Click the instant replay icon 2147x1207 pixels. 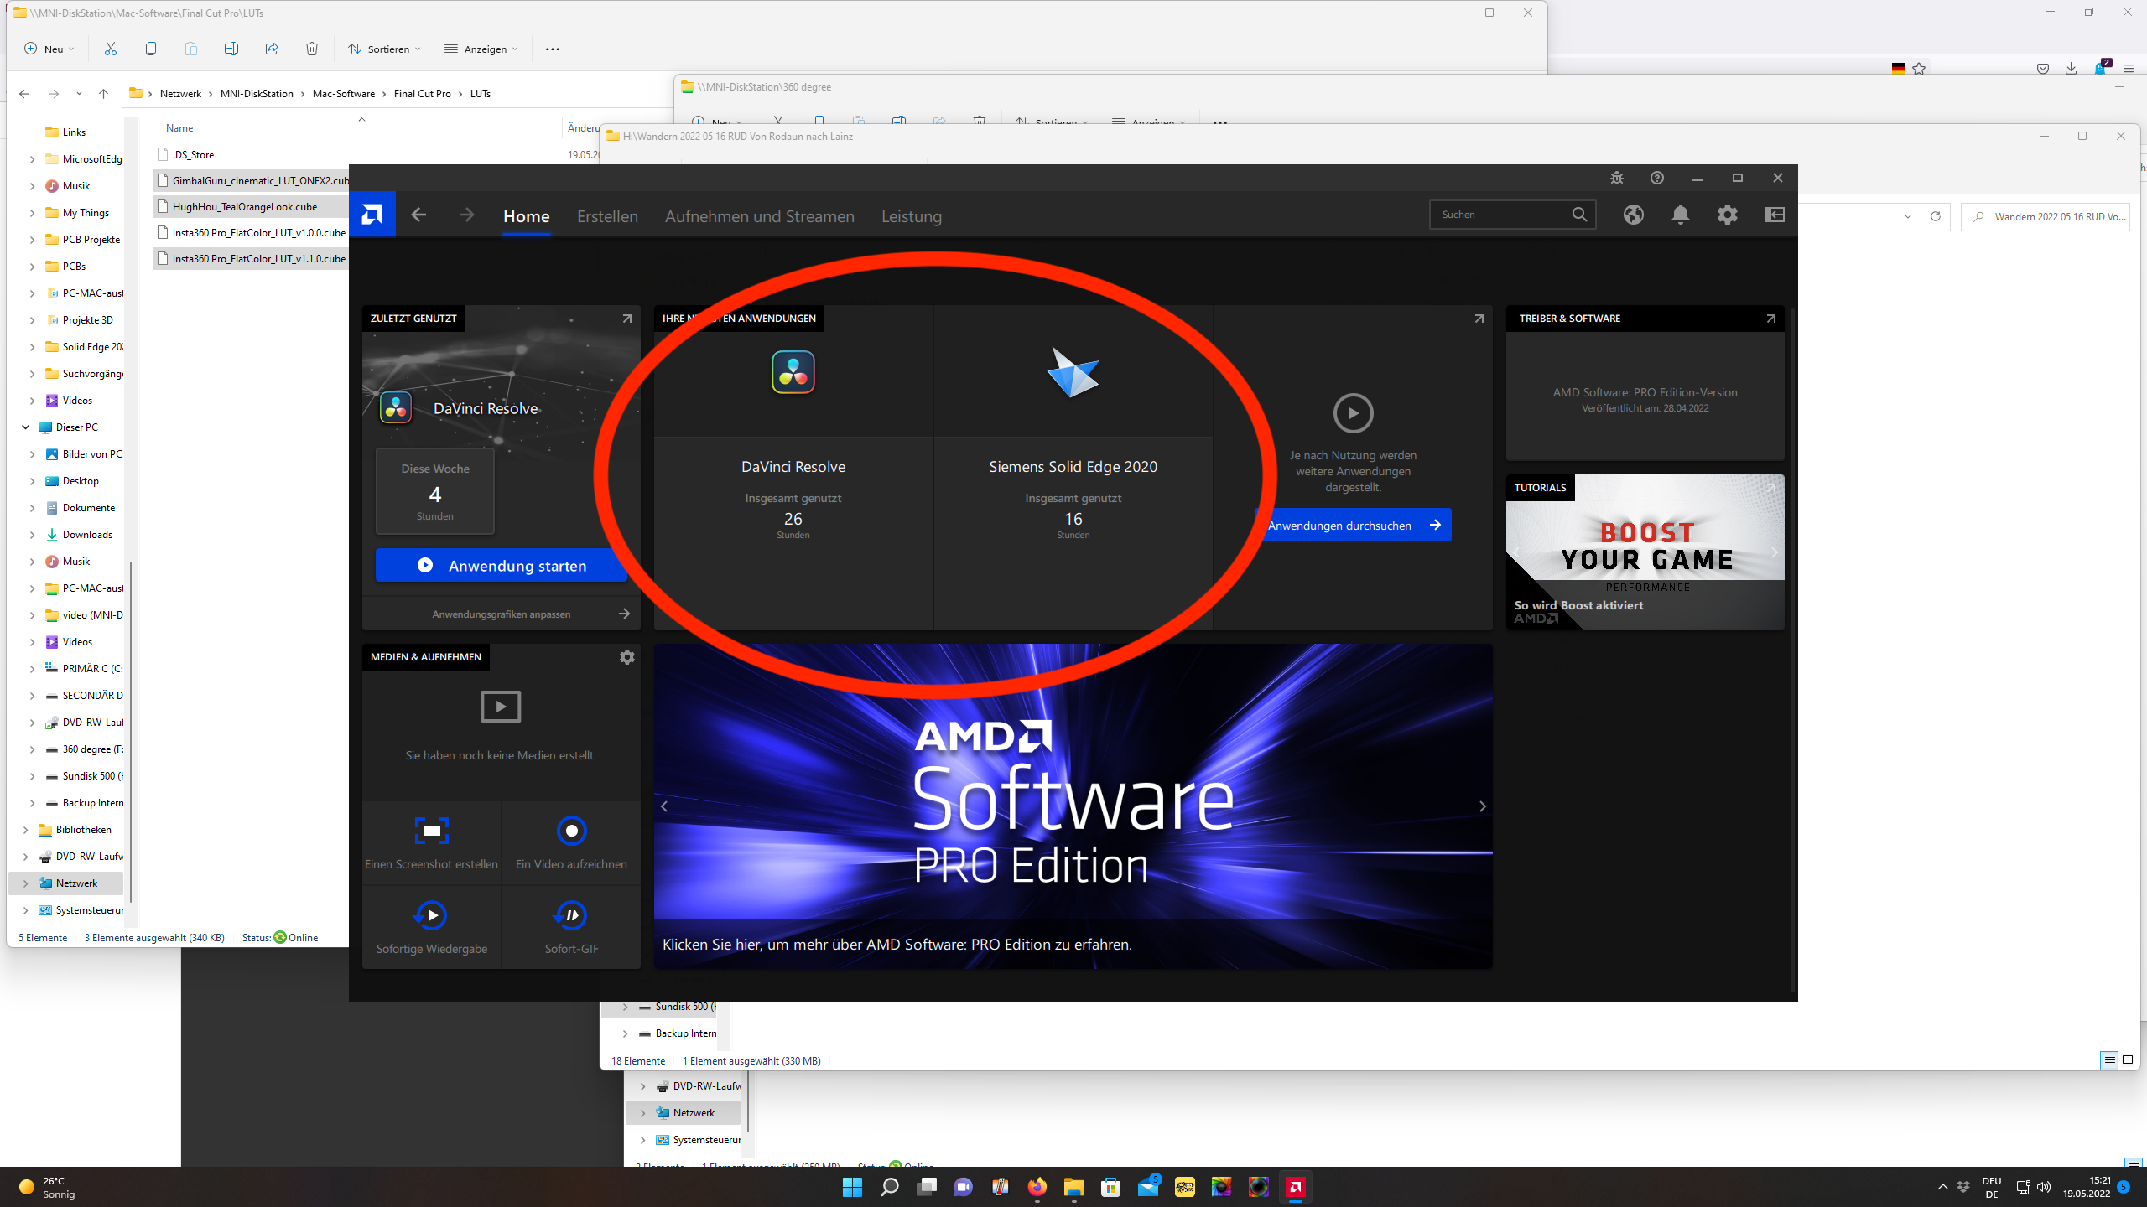pos(431,915)
